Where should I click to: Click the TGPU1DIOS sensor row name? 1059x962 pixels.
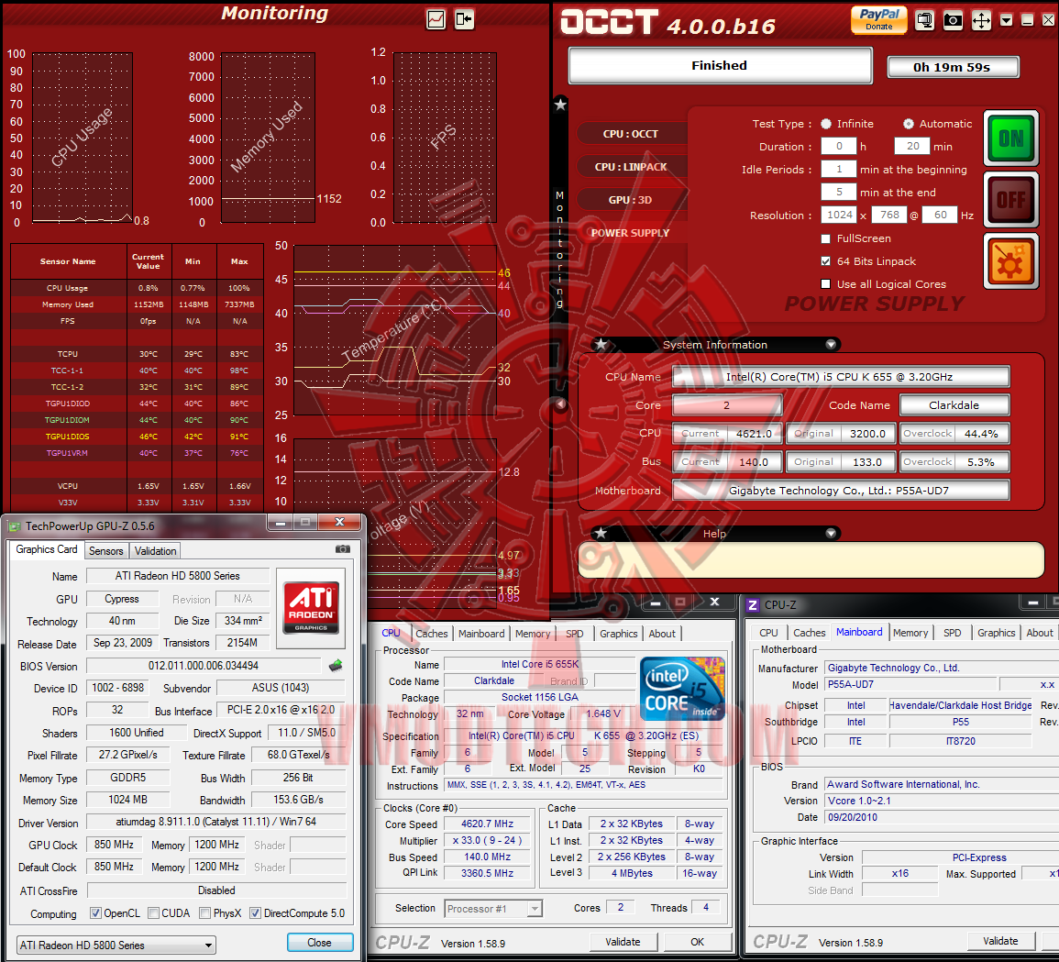point(68,437)
